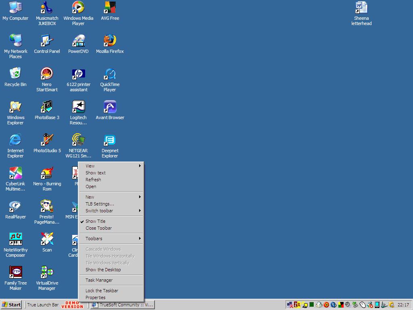Toggle Show text in context menu
Image resolution: width=413 pixels, height=310 pixels.
pos(96,173)
